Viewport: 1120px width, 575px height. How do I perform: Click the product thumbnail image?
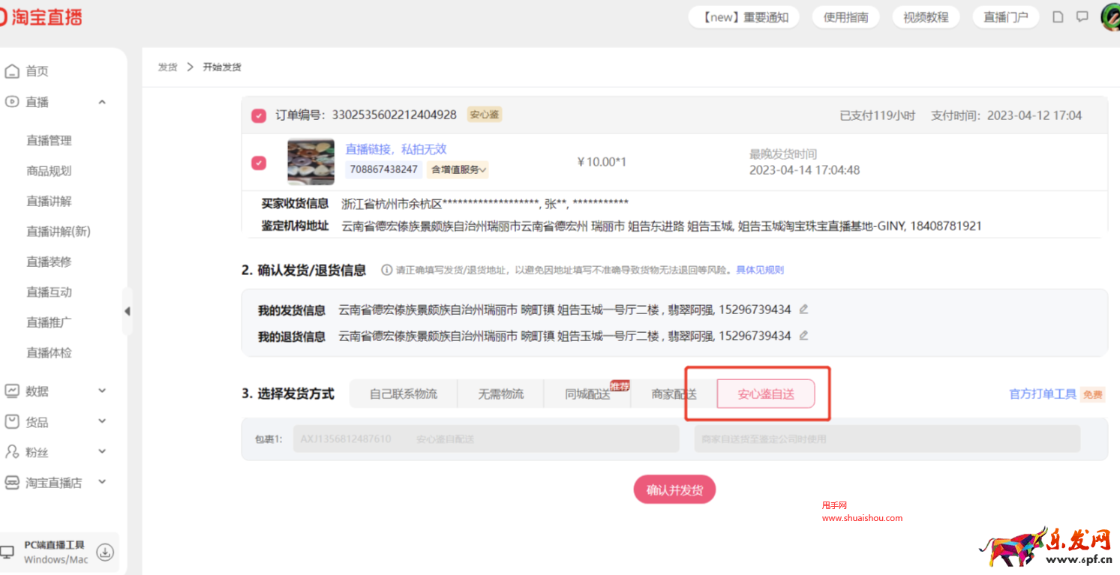[311, 162]
